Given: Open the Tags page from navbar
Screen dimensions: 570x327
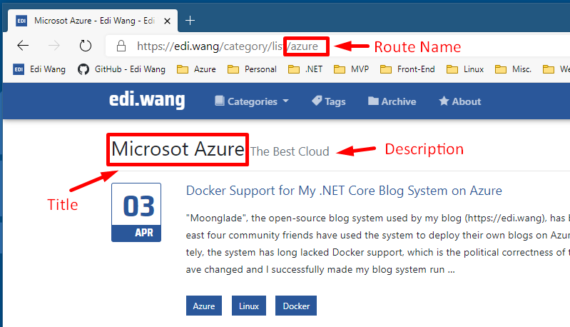Looking at the screenshot, I should 329,101.
